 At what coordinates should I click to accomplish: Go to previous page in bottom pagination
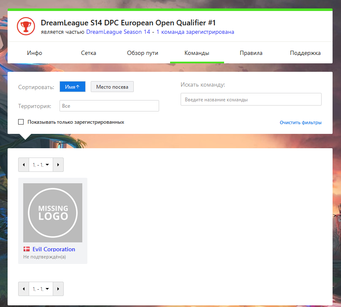click(x=24, y=289)
